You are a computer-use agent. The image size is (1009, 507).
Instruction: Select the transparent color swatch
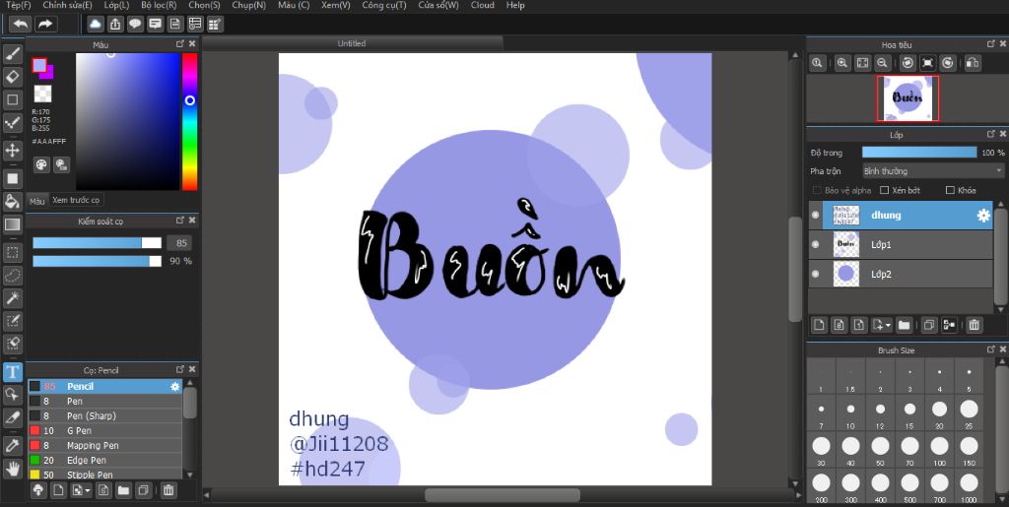[42, 94]
